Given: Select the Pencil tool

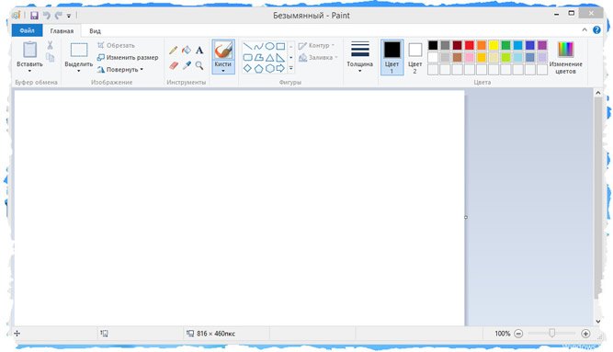Looking at the screenshot, I should [x=173, y=50].
